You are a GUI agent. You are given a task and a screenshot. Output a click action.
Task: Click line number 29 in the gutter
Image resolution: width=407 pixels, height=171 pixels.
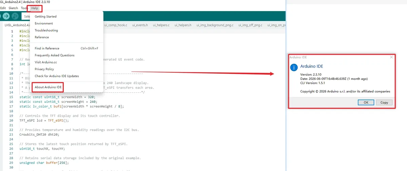[x=12, y=163]
